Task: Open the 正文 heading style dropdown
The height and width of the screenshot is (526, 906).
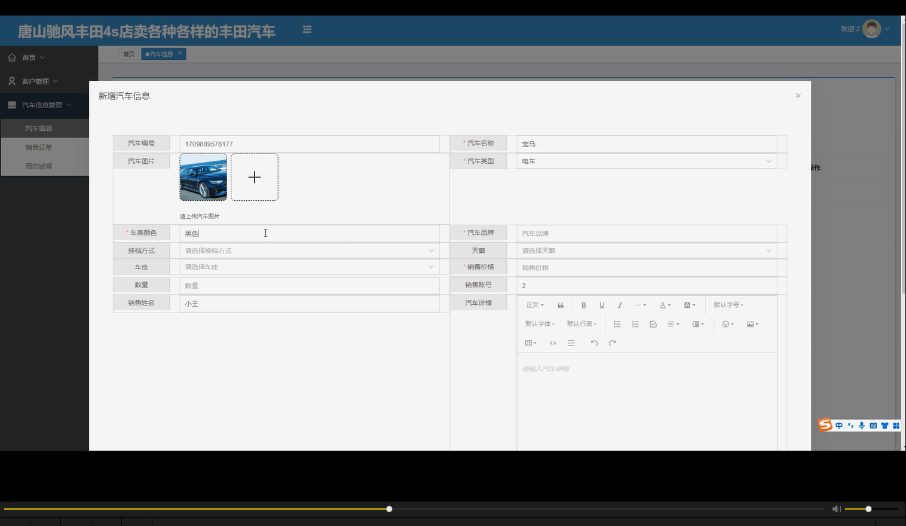Action: [x=535, y=305]
